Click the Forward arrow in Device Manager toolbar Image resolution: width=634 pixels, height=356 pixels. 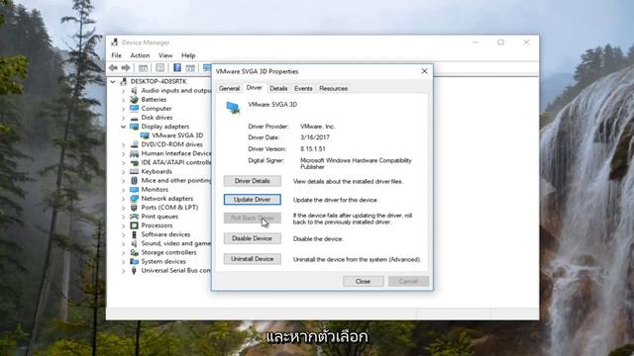point(126,68)
